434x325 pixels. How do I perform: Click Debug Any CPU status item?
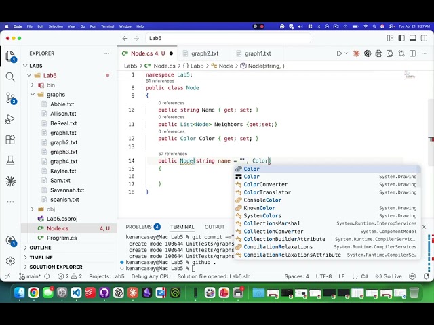(151, 276)
